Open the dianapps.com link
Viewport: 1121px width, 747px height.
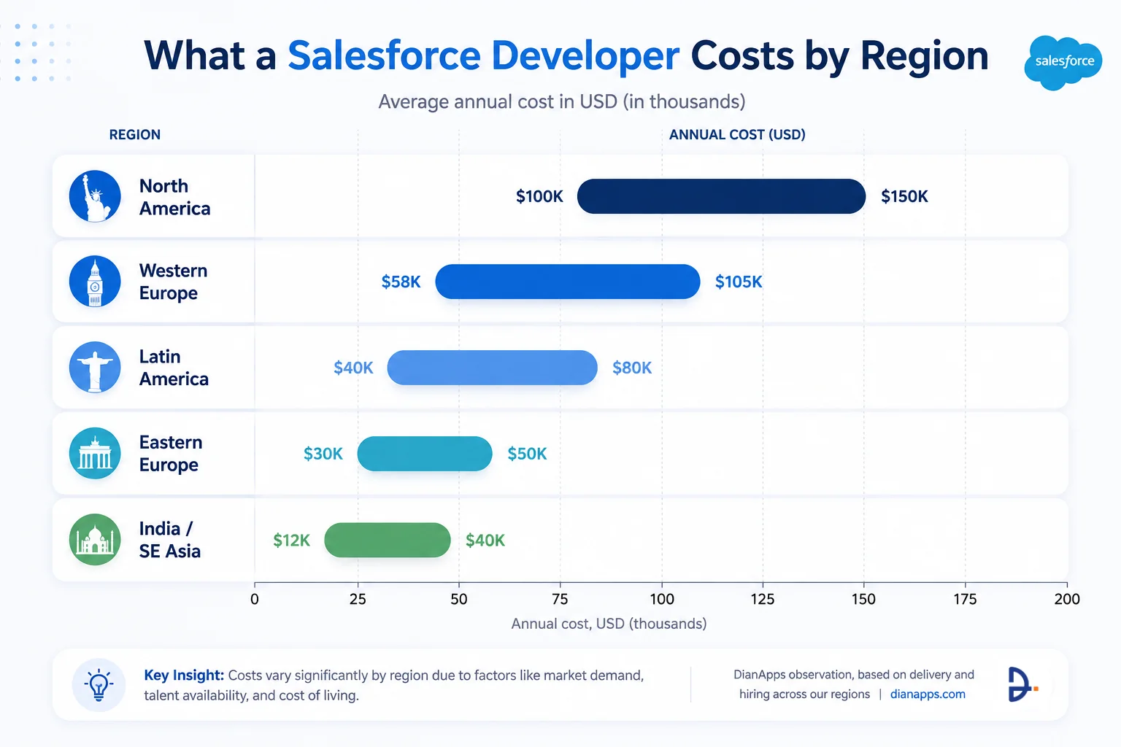point(928,694)
